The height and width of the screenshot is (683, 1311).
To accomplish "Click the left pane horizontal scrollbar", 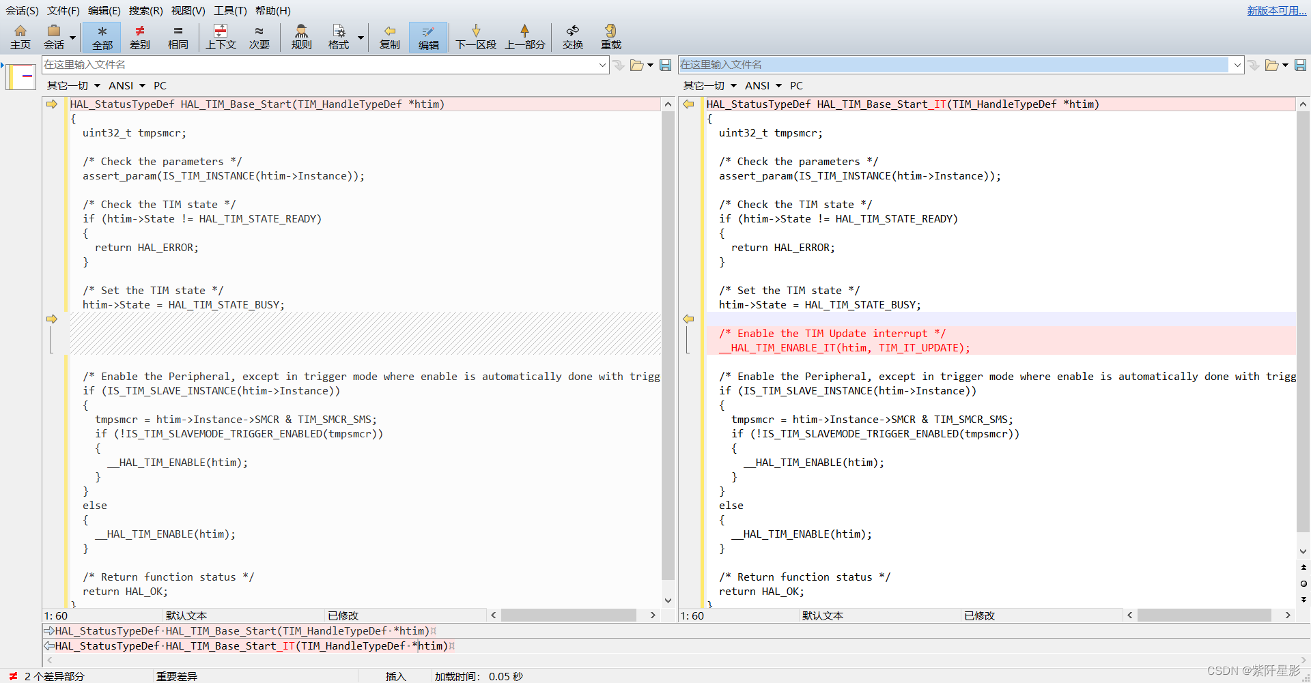I will [568, 615].
